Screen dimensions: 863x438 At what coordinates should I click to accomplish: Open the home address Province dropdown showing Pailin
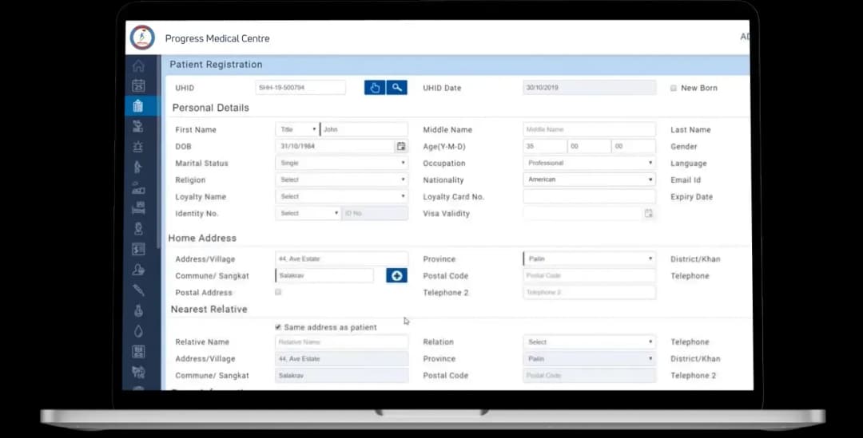tap(589, 259)
